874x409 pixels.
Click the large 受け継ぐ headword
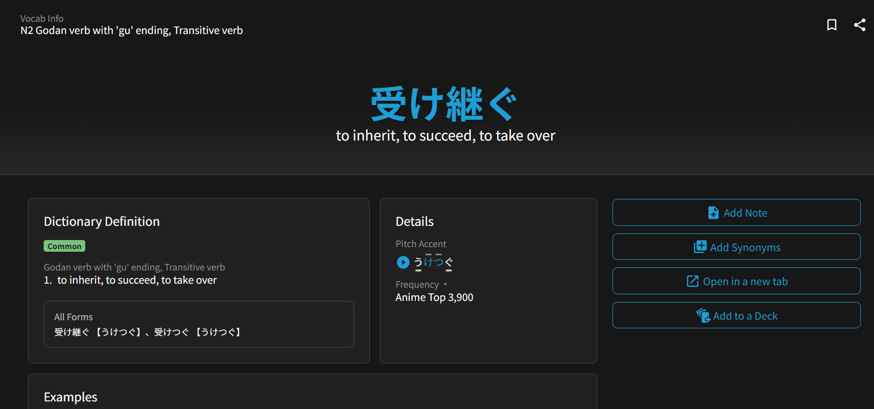[445, 104]
